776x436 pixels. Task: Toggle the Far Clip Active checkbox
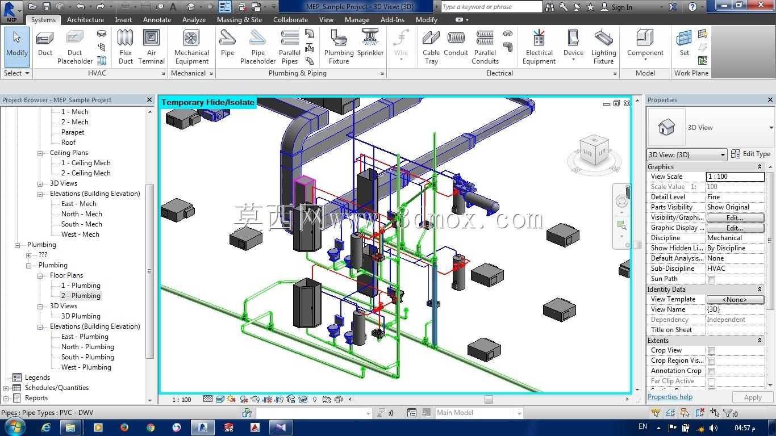coord(711,381)
